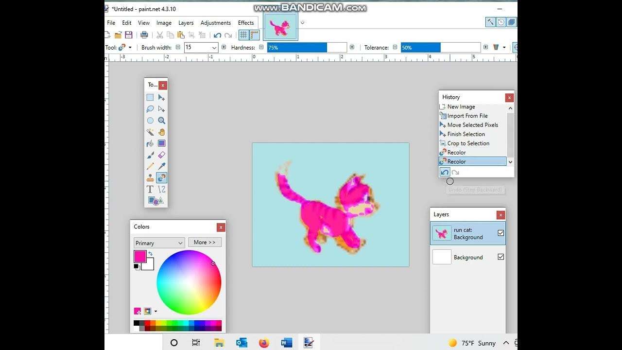
Task: Select the Ellipse Select tool
Action: 150,121
